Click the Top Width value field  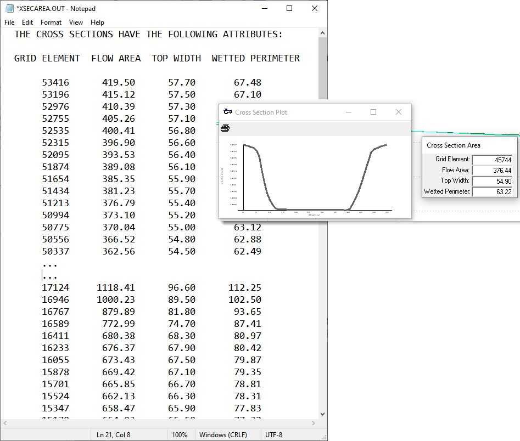[491, 181]
